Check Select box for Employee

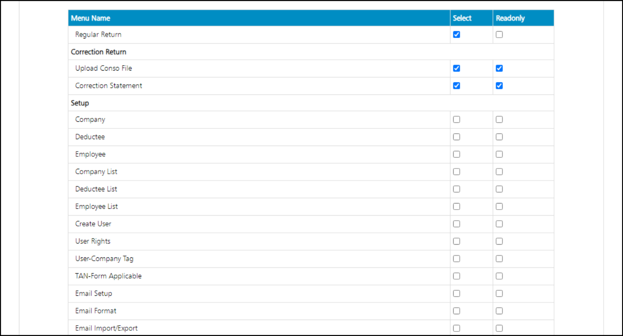tap(456, 154)
